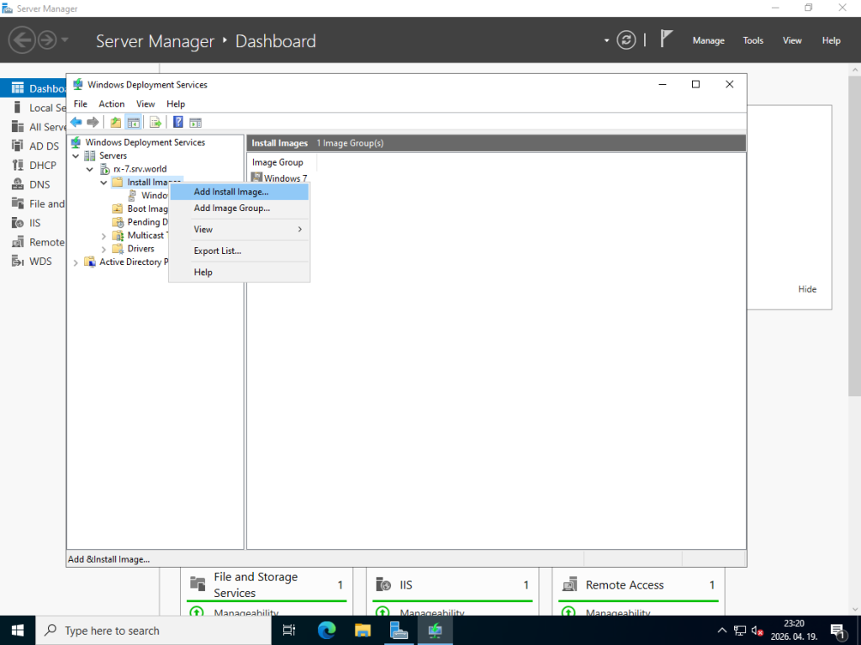Choose Add Install Image from context menu
Screen dimensions: 861x645
(231, 192)
